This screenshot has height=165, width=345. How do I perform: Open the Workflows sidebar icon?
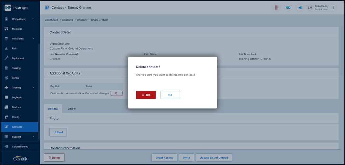tap(6, 39)
